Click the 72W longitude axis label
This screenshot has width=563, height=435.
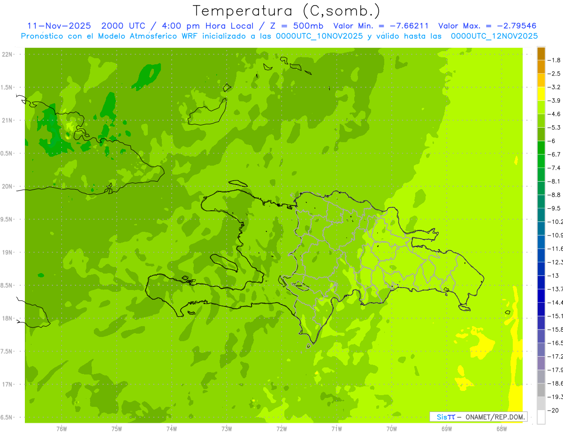click(282, 429)
